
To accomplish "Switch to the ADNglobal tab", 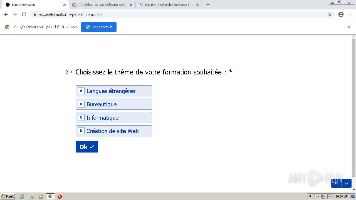I will [102, 5].
